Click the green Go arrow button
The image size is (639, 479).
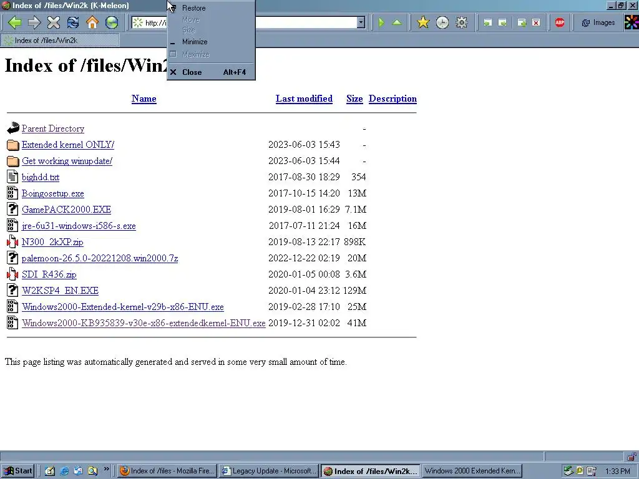point(381,22)
